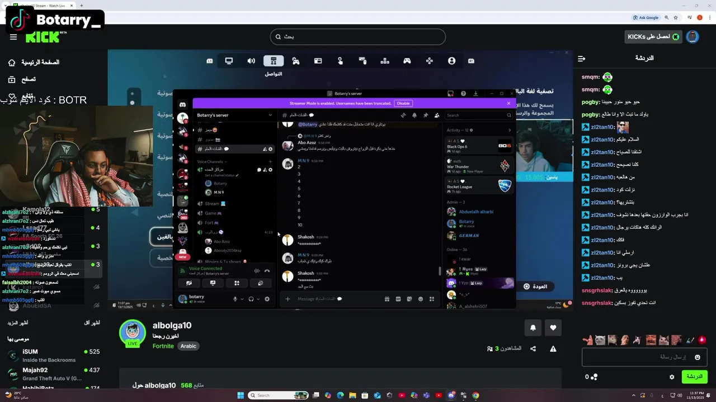This screenshot has height=402, width=716.
Task: Open Discord user settings gear
Action: pos(267,299)
